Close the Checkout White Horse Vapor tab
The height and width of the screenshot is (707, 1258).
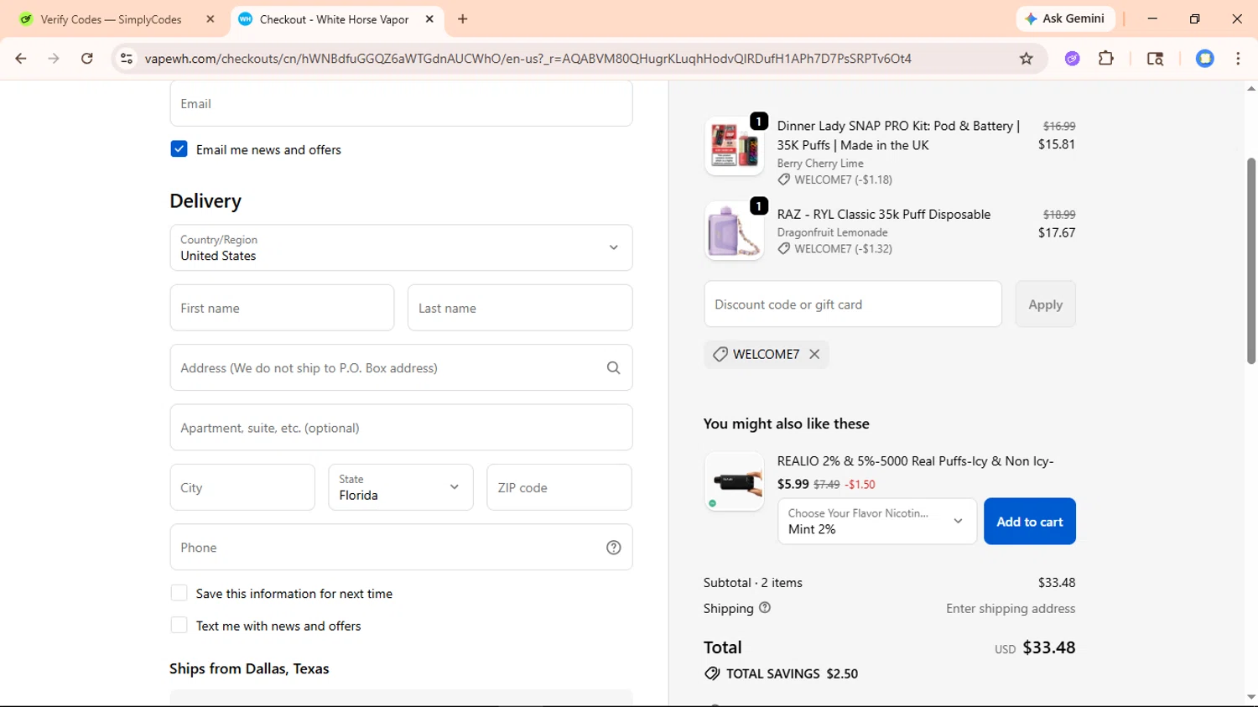[x=429, y=19]
